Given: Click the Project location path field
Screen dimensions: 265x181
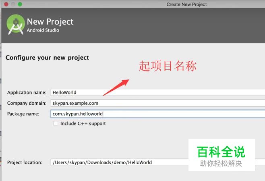Looking at the screenshot, I should pos(158,162).
